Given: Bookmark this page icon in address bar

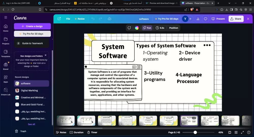Looking at the screenshot, I should click(x=40, y=10).
